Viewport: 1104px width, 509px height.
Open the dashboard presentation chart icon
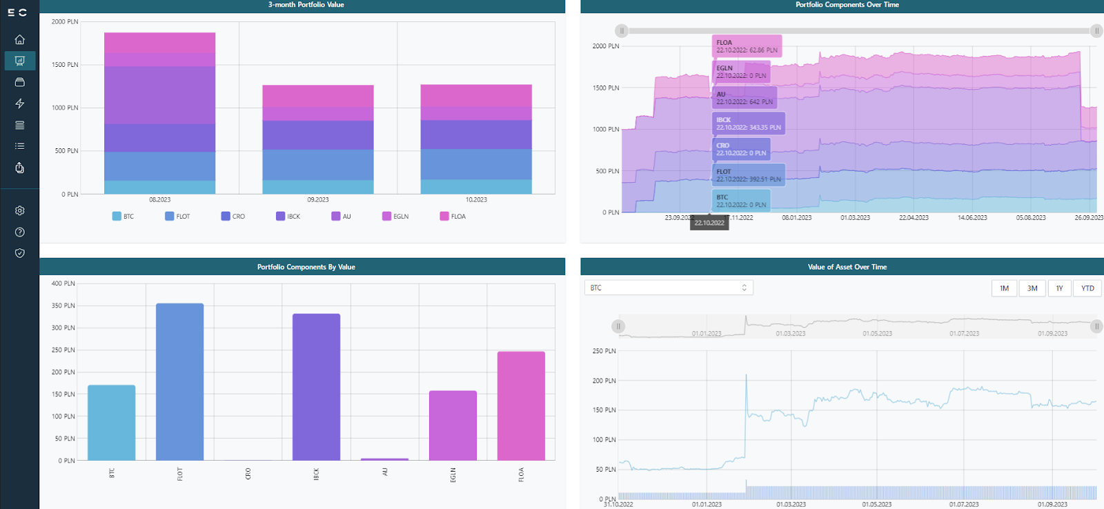pos(20,61)
